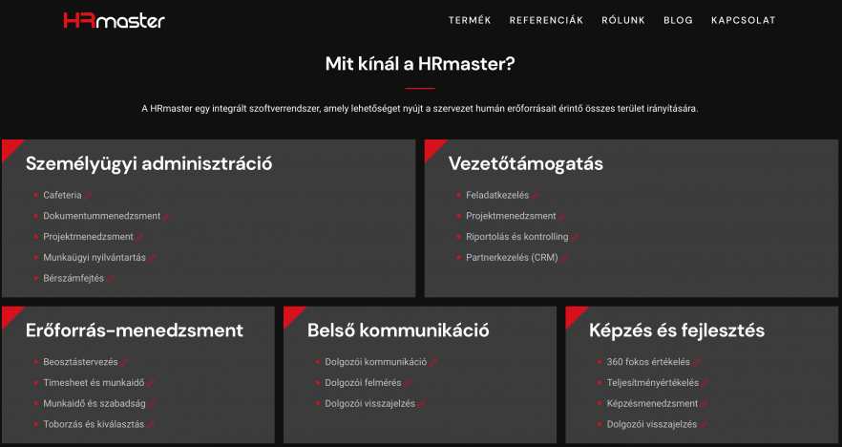Image resolution: width=842 pixels, height=447 pixels.
Task: Open the 360 fokos értékelés text link
Action: (648, 362)
